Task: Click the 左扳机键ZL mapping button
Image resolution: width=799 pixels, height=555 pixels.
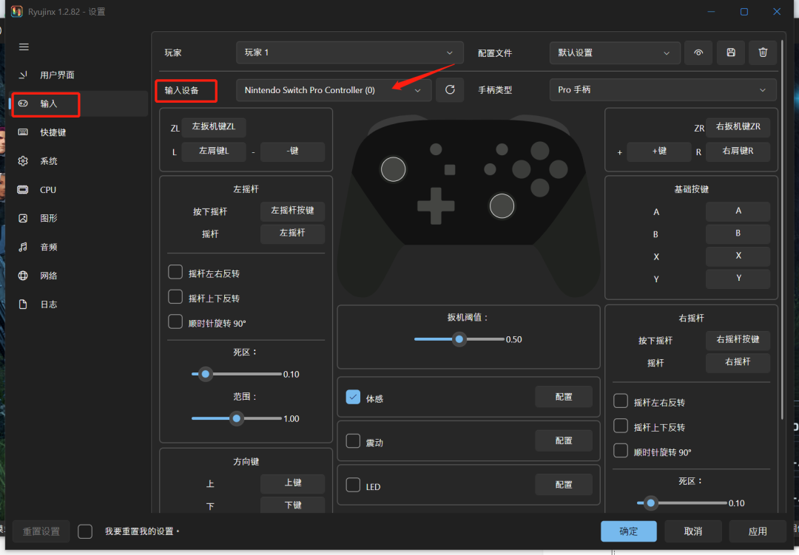Action: tap(214, 127)
